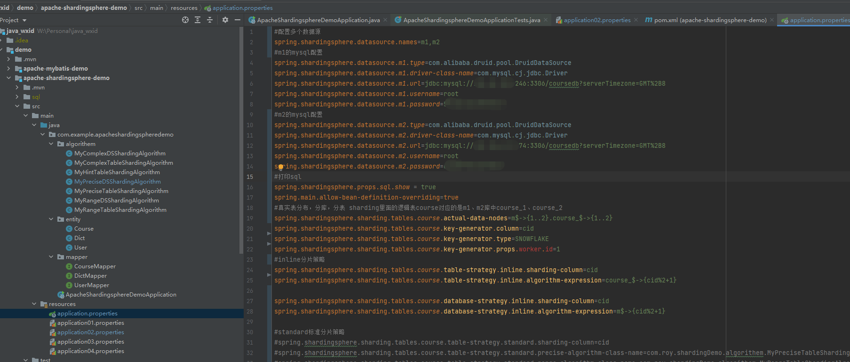Select com.example.apacheshardingspheredemo package
The width and height of the screenshot is (850, 362).
click(x=115, y=135)
